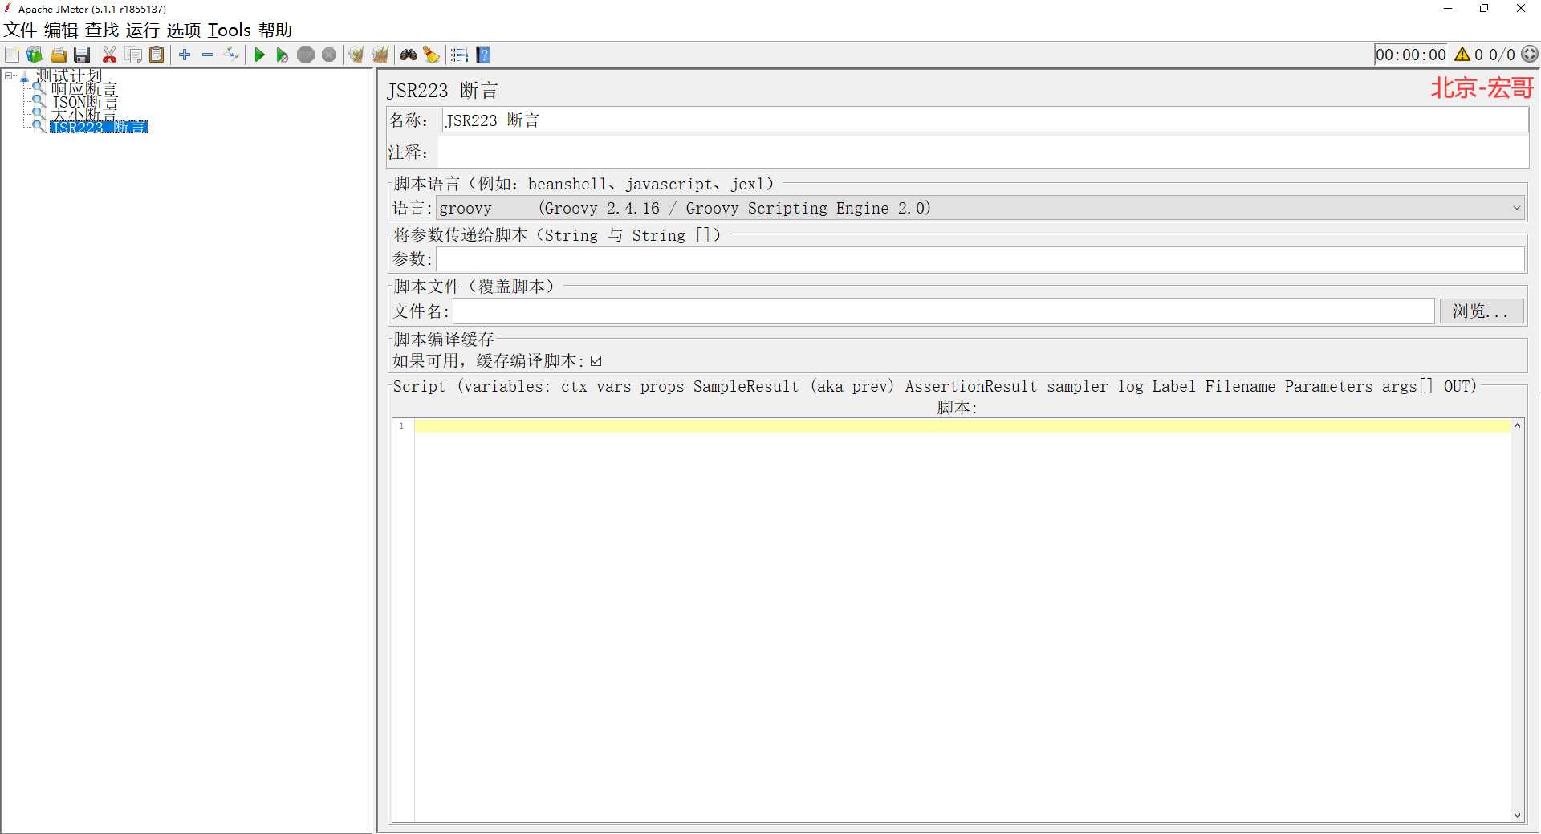Image resolution: width=1541 pixels, height=834 pixels.
Task: Open the 运行 menu
Action: (x=143, y=31)
